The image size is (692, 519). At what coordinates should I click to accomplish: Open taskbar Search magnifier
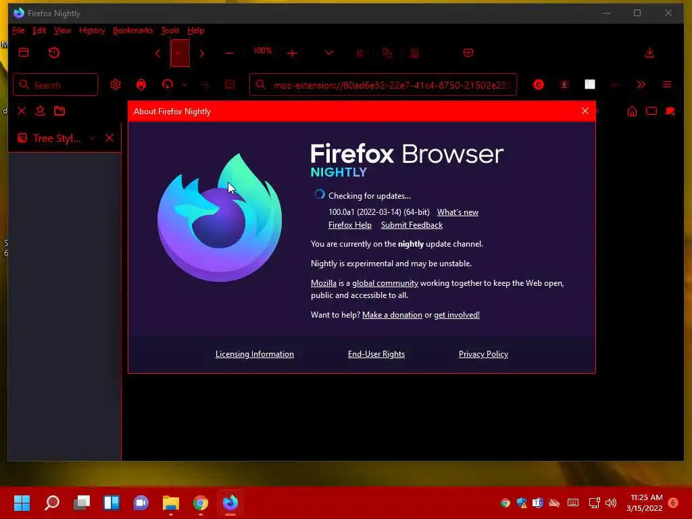coord(52,503)
